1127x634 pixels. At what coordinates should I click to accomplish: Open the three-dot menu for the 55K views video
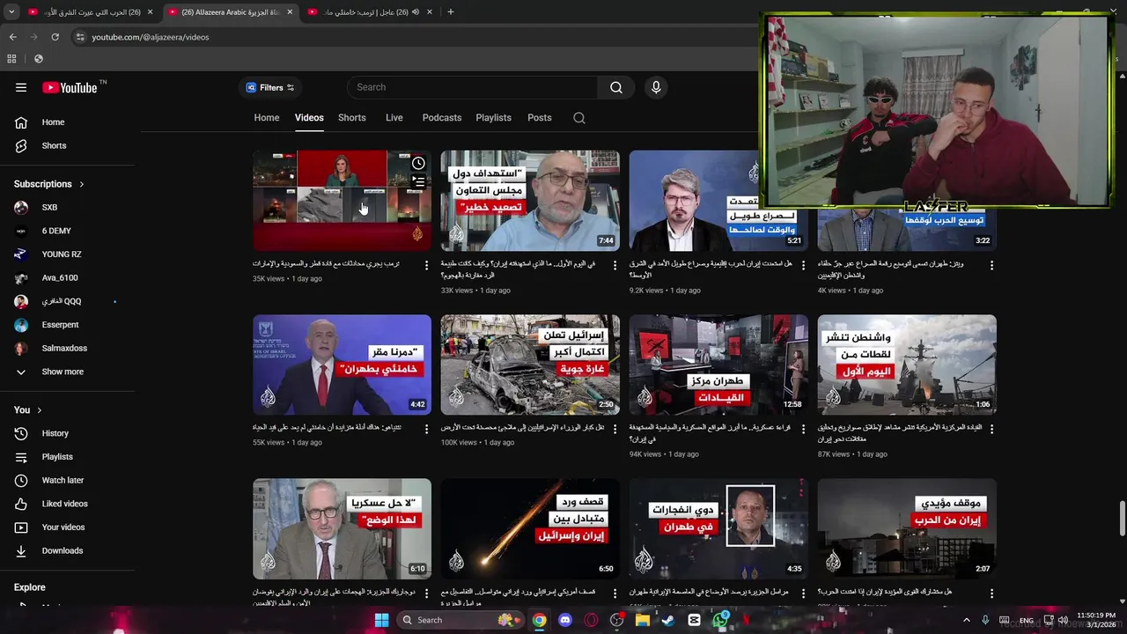427,430
